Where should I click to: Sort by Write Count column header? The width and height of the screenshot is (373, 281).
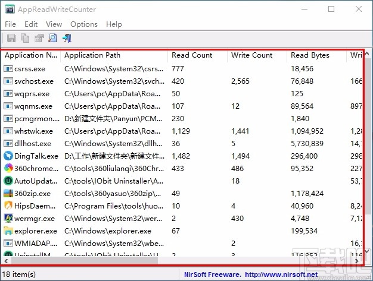coord(257,55)
